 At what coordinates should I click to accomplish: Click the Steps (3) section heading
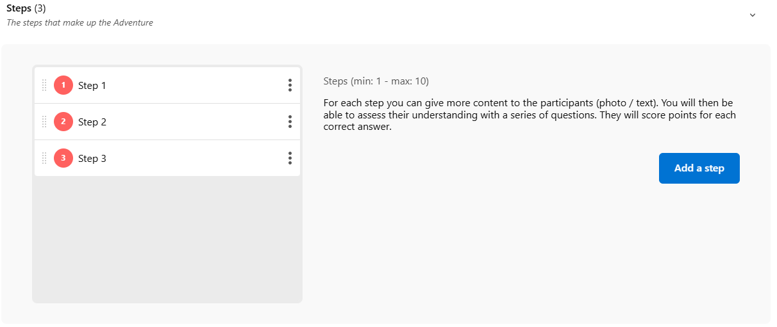pos(19,8)
